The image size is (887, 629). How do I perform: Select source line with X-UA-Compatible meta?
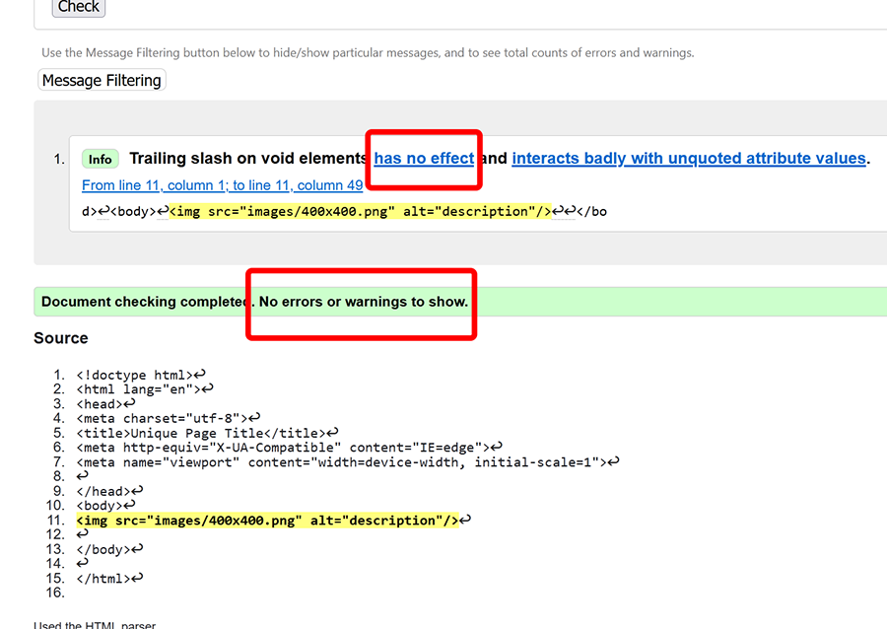(283, 448)
